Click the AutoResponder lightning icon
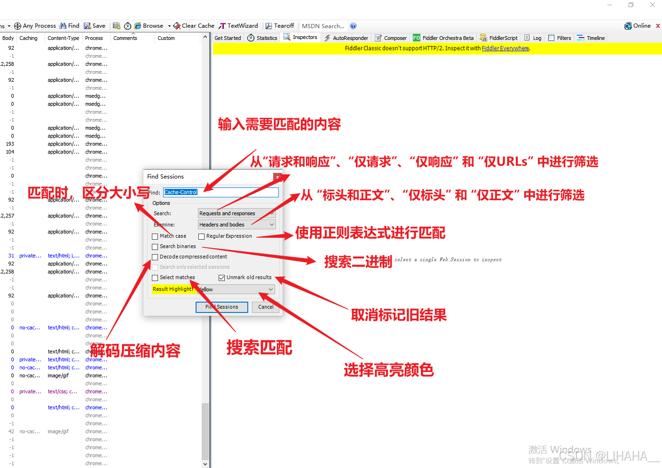Screen dimensions: 662x468 tap(327, 38)
